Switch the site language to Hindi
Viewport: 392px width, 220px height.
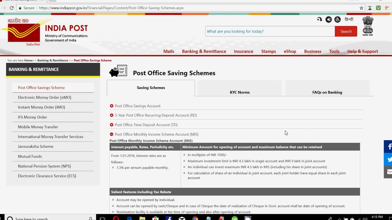(349, 20)
